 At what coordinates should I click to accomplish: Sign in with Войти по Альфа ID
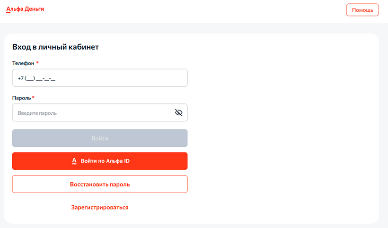(x=100, y=161)
